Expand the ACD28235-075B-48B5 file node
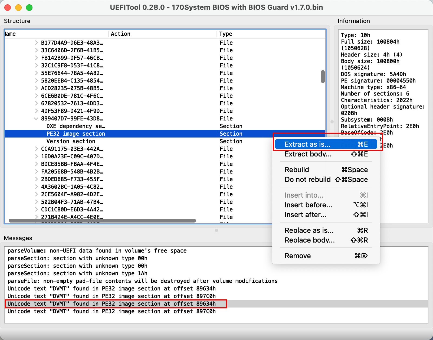The image size is (433, 340). pyautogui.click(x=36, y=88)
